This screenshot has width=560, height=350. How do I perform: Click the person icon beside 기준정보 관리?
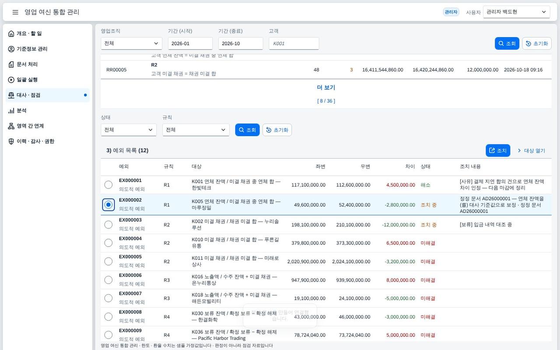click(11, 49)
